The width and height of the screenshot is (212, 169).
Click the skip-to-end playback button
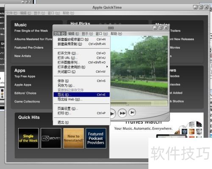click(x=132, y=112)
